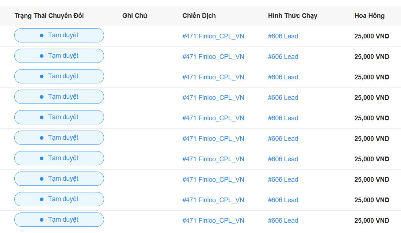Click third row's Tạm duyệt status badge
Screen dimensions: 401x233
coord(59,76)
